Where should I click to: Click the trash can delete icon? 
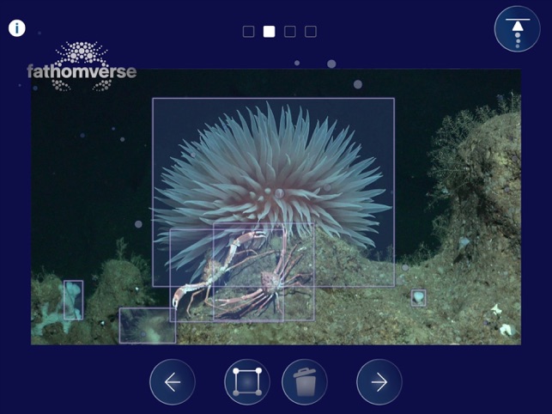click(304, 382)
